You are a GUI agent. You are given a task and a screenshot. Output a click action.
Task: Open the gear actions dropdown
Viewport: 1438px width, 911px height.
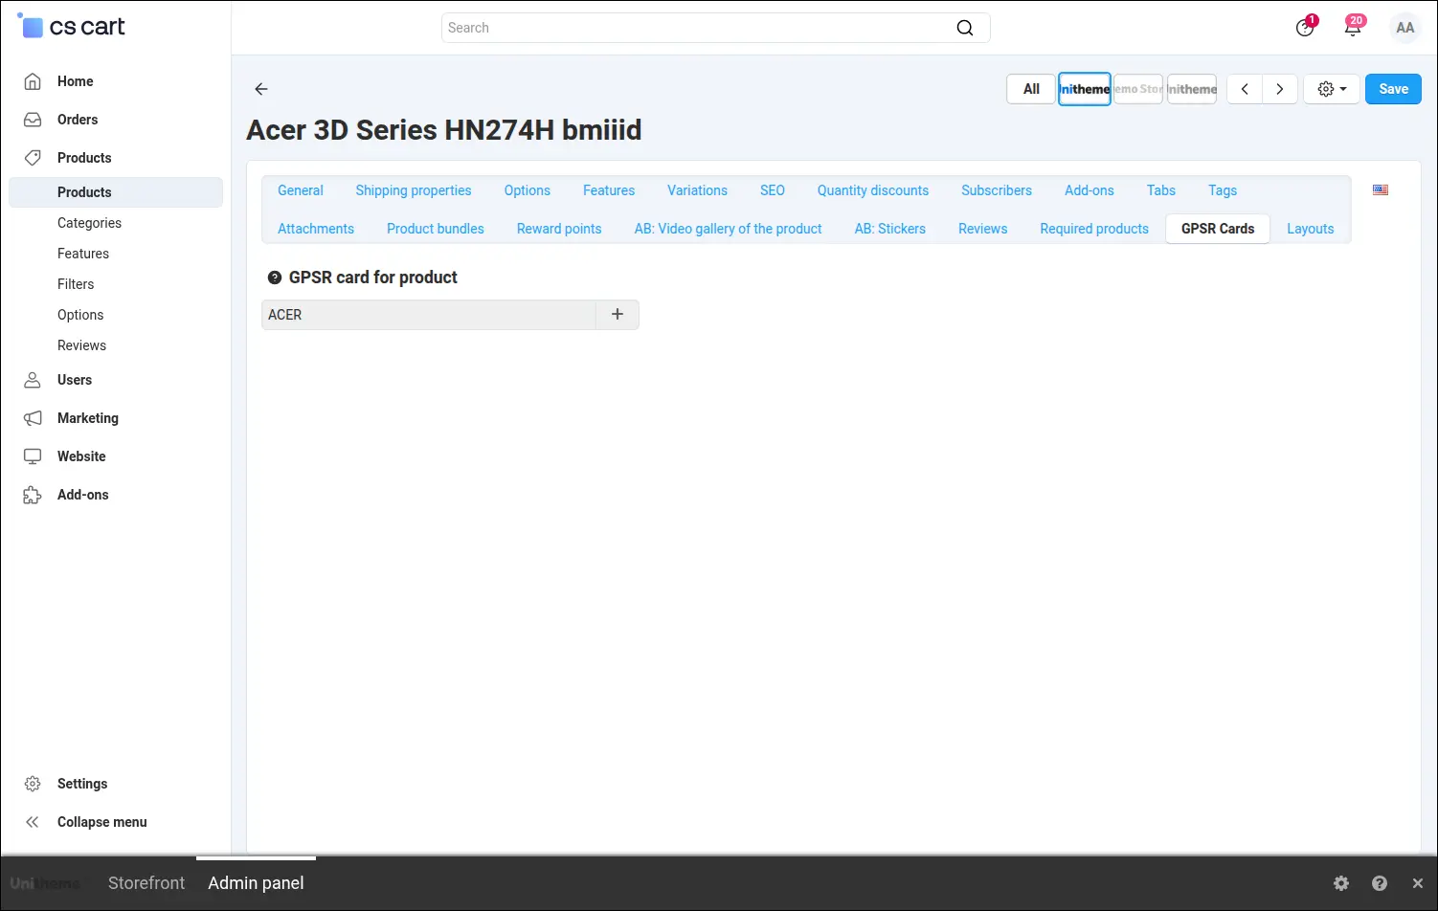coord(1332,89)
